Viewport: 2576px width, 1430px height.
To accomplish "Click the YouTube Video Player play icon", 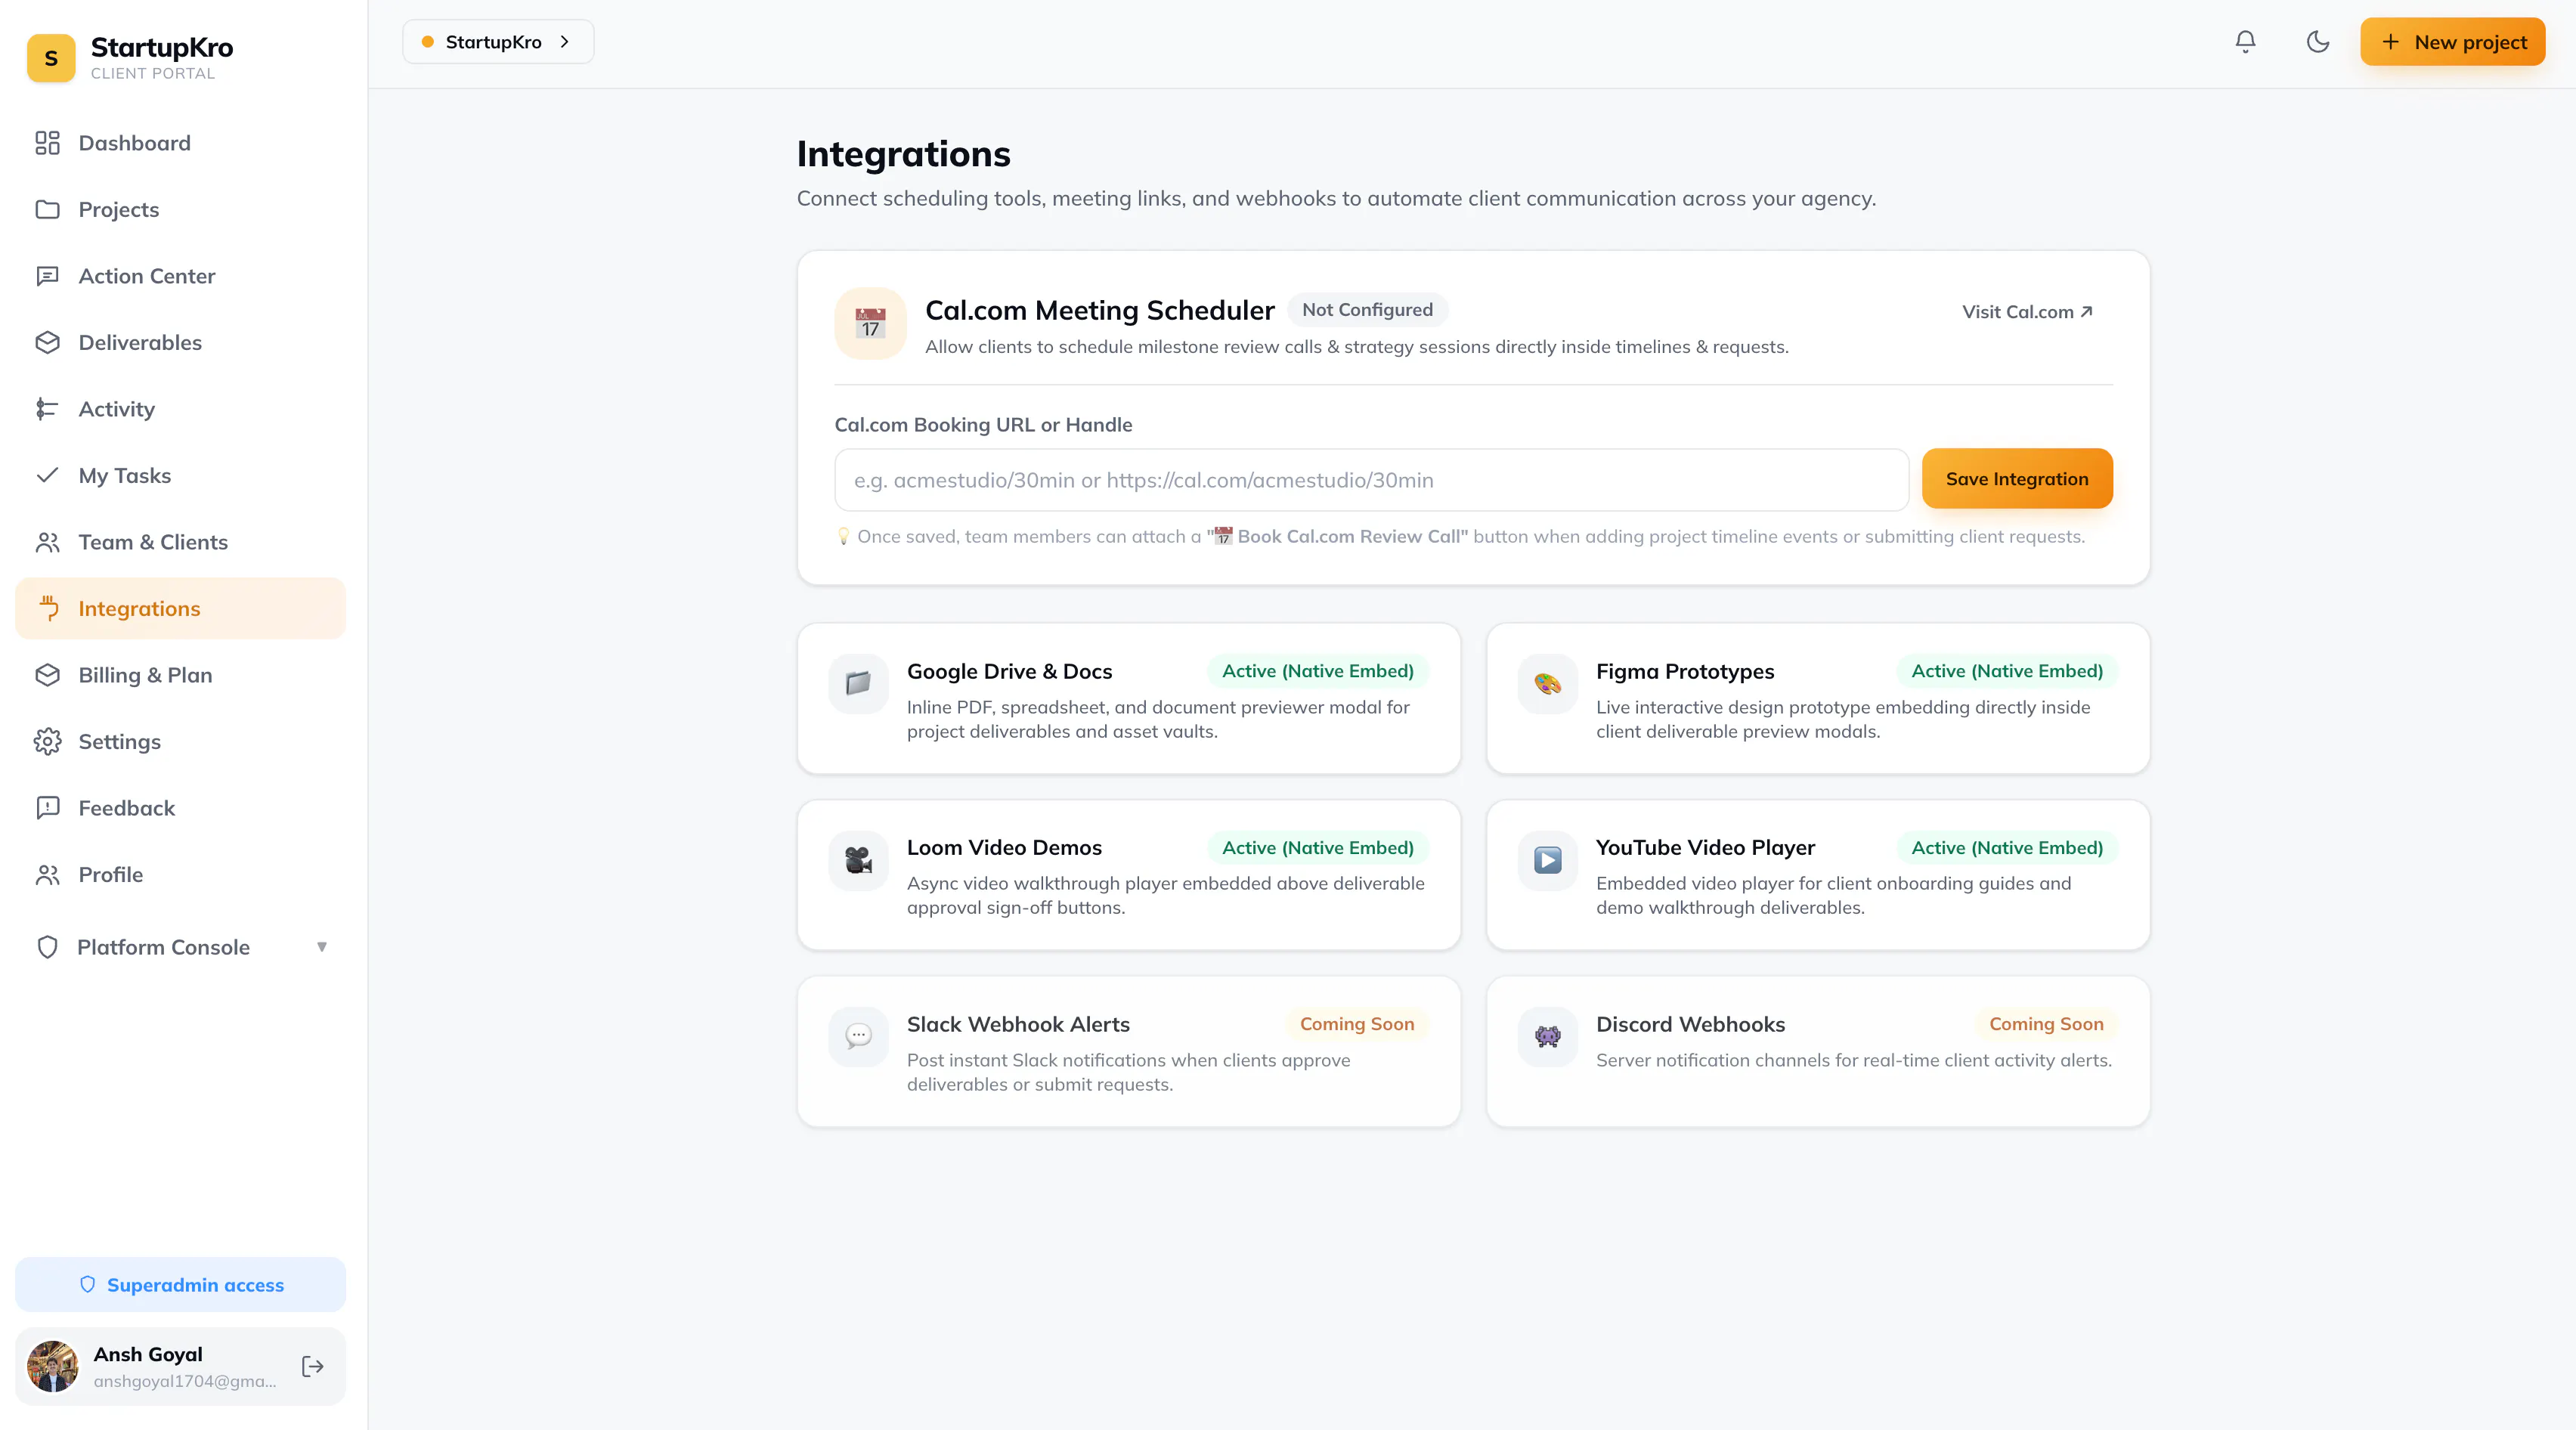I will (x=1547, y=860).
